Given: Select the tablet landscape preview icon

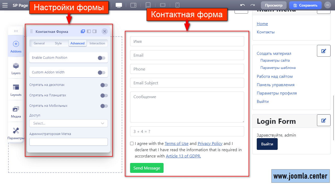Looking at the screenshot, I should pos(133,5).
